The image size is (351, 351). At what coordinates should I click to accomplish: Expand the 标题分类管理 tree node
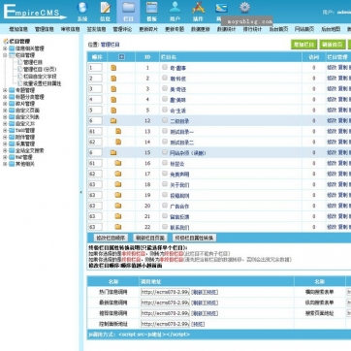[x=5, y=97]
